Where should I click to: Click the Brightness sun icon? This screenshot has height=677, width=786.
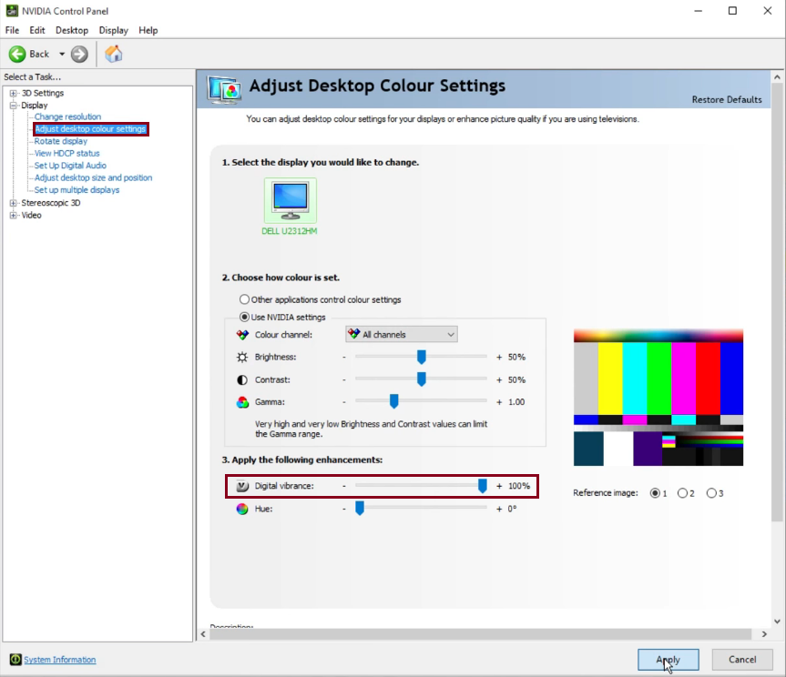pos(242,357)
